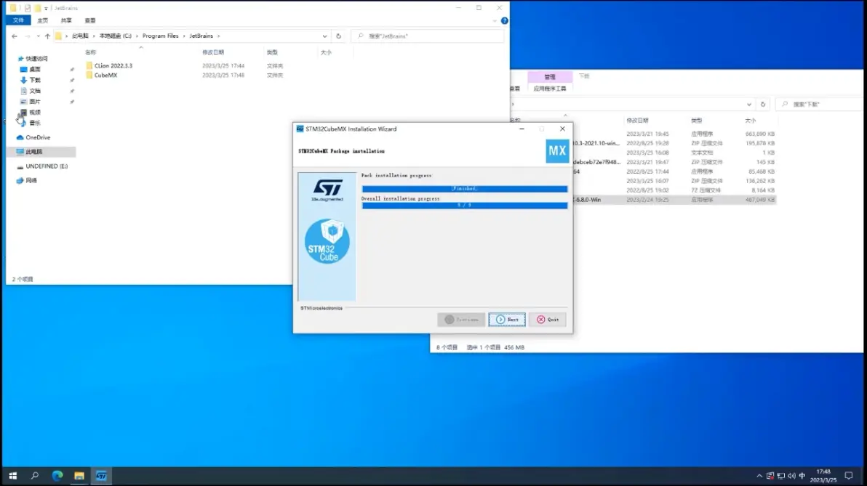Screen dimensions: 867x486
Task: Open Explorer help question mark icon
Action: [x=504, y=20]
